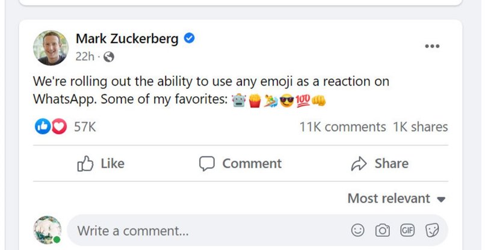Click the Write a comment field

pos(205,230)
